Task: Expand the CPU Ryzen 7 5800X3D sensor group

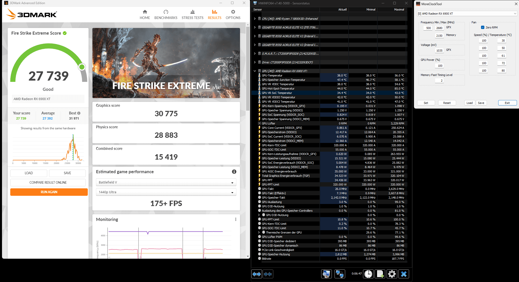Action: pyautogui.click(x=255, y=19)
